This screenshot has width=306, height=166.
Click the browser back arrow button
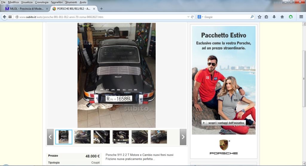4,17
